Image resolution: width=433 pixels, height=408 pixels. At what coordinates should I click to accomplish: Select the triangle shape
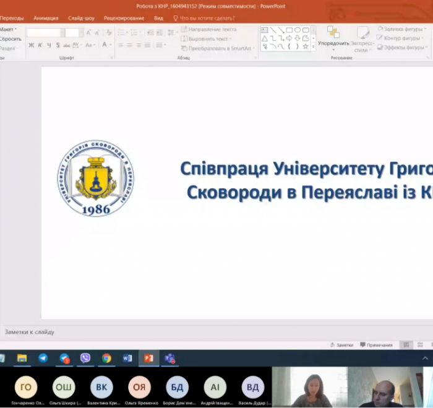tap(265, 38)
